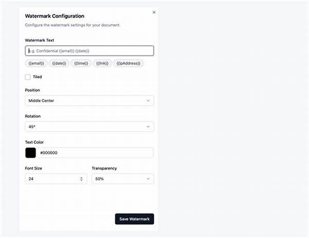
Task: Open the Position dropdown showing Middle Center
Action: point(89,101)
